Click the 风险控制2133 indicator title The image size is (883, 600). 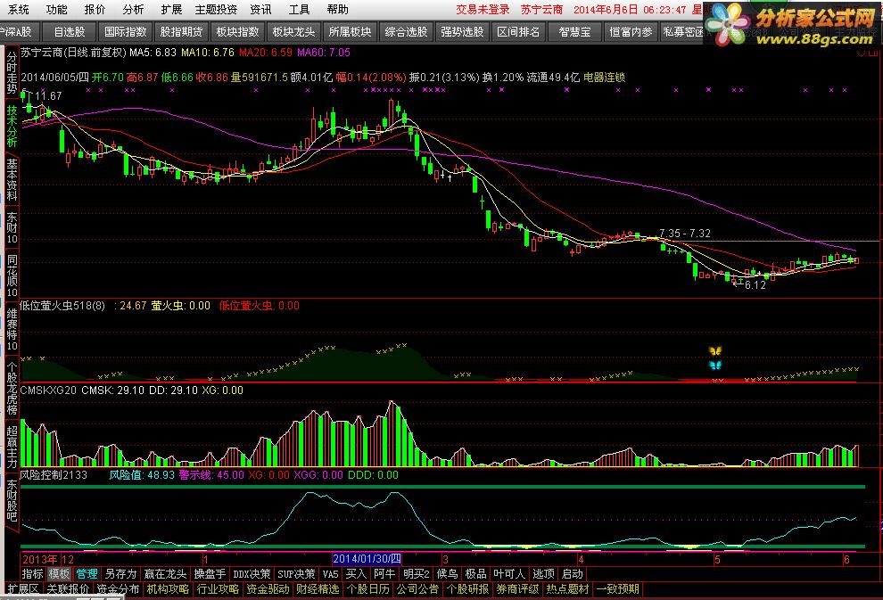54,475
